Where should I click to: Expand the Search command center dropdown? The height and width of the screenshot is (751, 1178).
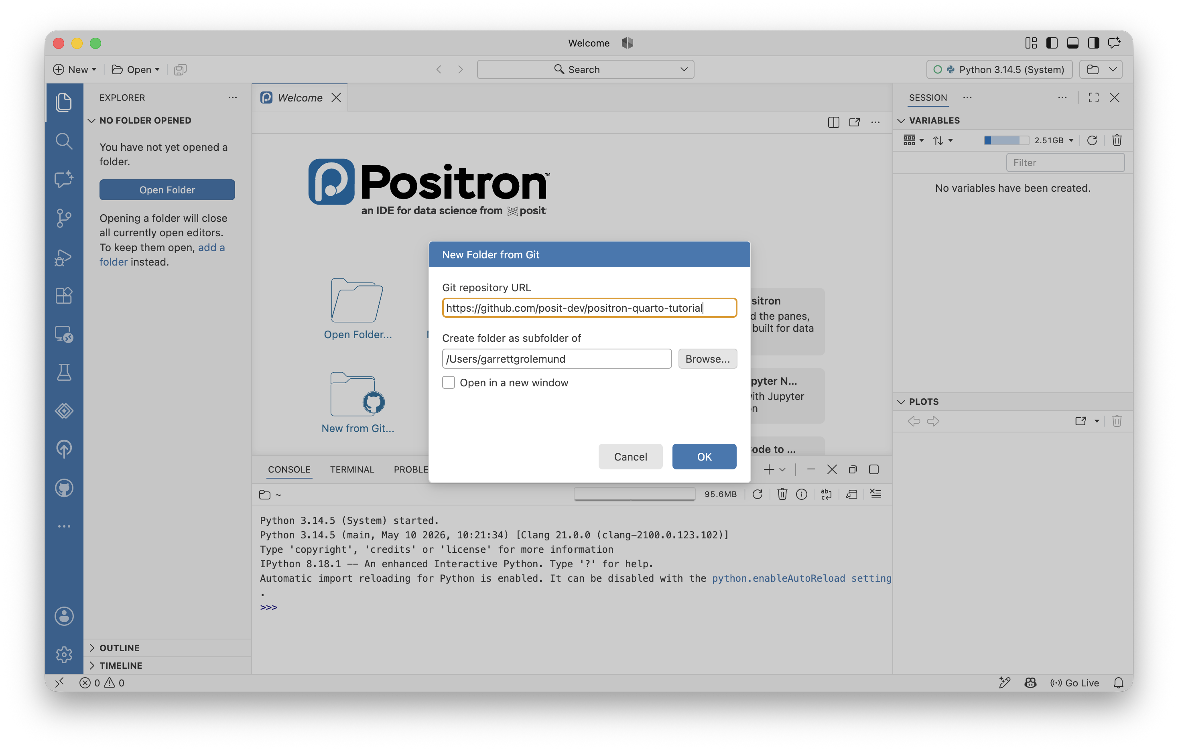[x=684, y=69]
